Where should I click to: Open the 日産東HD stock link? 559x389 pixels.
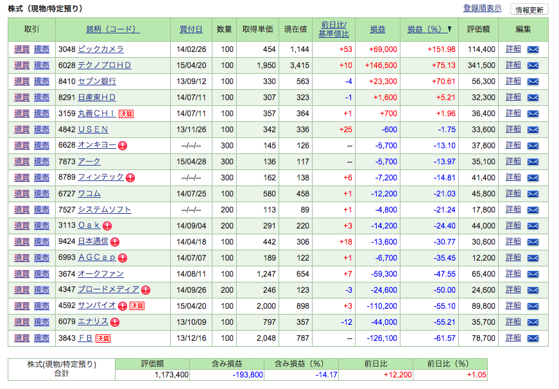point(97,98)
